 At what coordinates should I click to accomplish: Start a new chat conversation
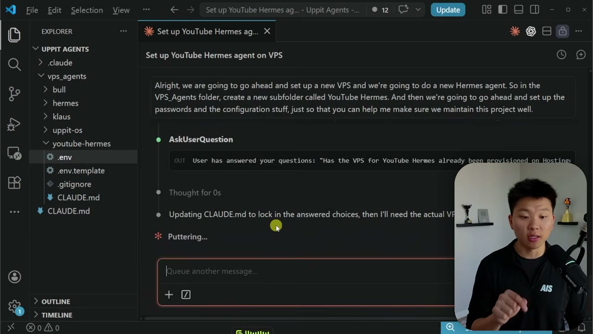tap(581, 55)
